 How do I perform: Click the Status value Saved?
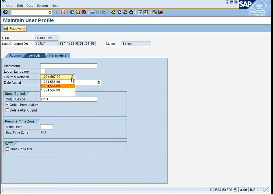pyautogui.click(x=136, y=44)
